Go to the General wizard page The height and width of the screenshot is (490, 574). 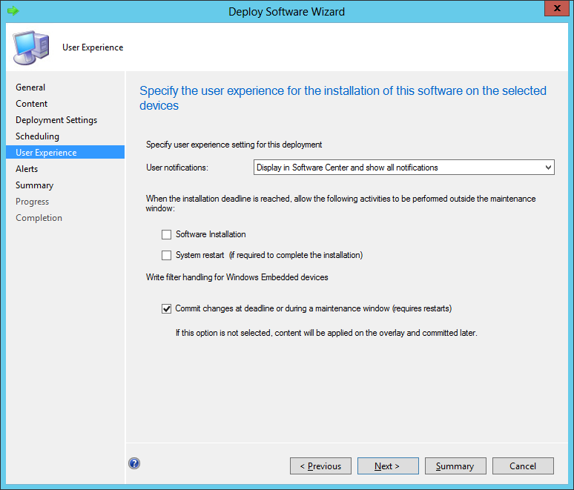pyautogui.click(x=30, y=87)
